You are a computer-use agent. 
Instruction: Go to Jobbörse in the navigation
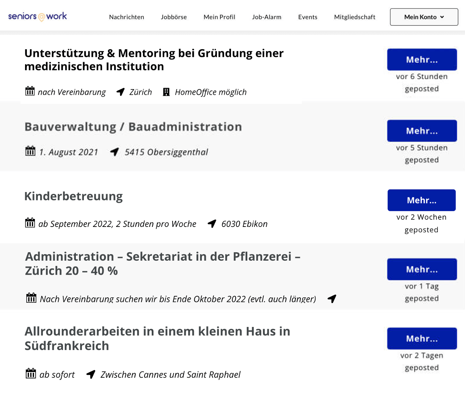174,17
